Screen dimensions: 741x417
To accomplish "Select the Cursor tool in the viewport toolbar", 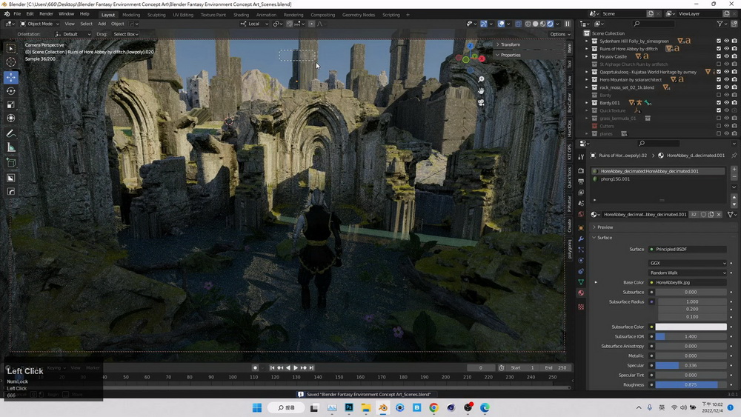I will point(11,62).
